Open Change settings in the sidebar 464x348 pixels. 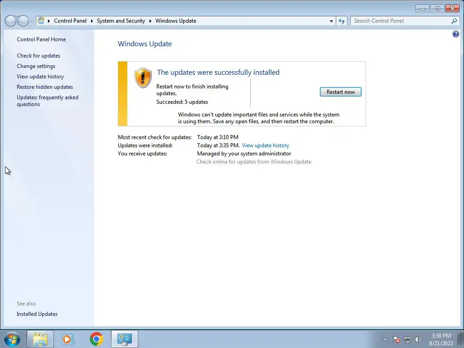pos(36,66)
